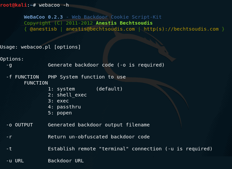
Task: Click the '1: system' function entry
Action: (x=61, y=89)
